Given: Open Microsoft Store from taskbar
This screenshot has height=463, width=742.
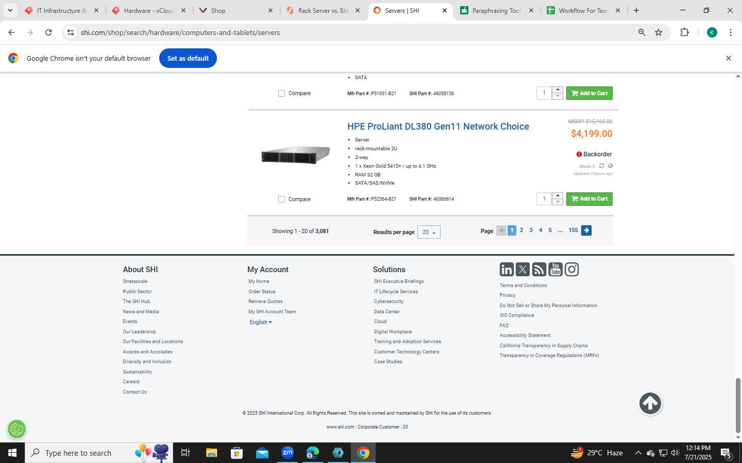Looking at the screenshot, I should point(237,453).
